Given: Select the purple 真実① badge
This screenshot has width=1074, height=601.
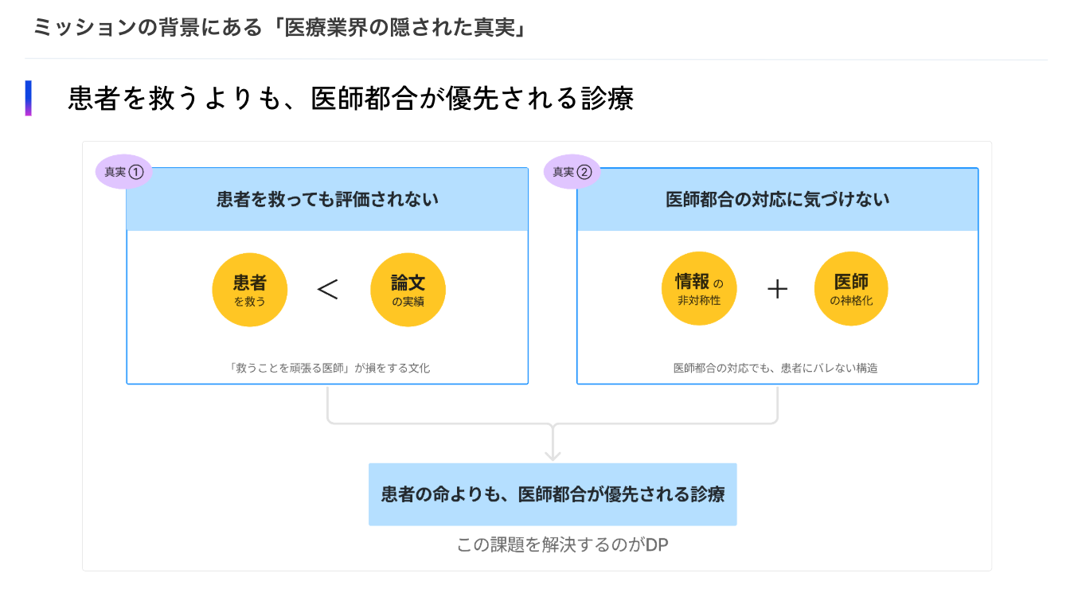Looking at the screenshot, I should point(123,171).
